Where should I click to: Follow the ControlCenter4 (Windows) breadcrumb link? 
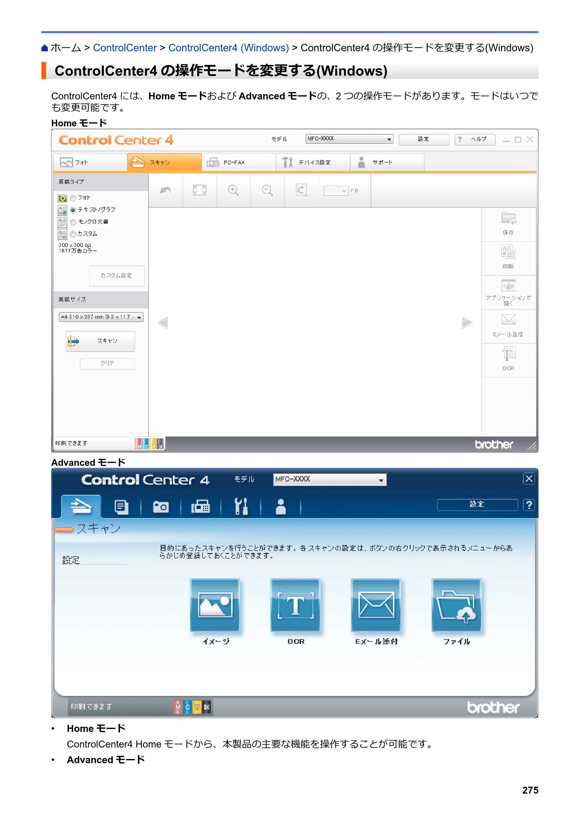pos(229,48)
